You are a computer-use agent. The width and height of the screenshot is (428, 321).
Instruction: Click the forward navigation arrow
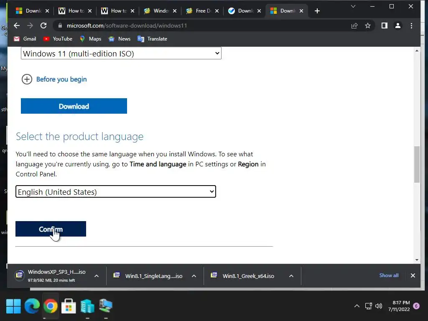30,25
